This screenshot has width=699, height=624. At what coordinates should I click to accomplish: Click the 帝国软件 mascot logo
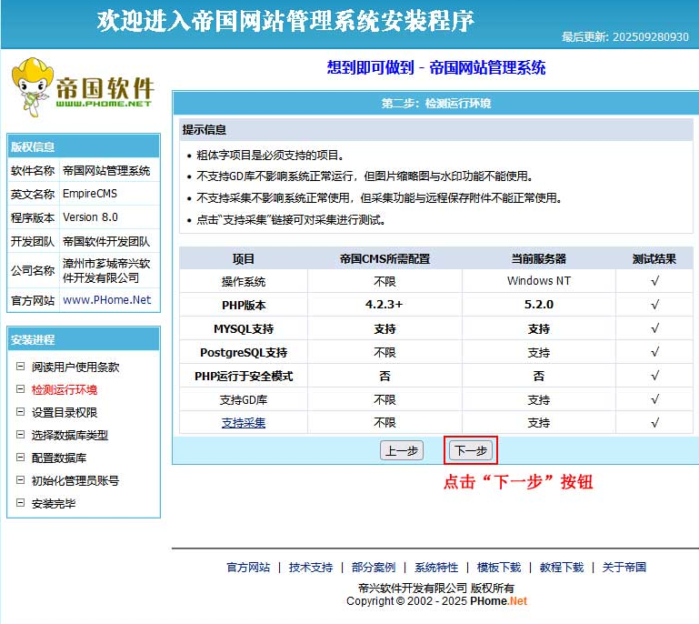pos(82,87)
